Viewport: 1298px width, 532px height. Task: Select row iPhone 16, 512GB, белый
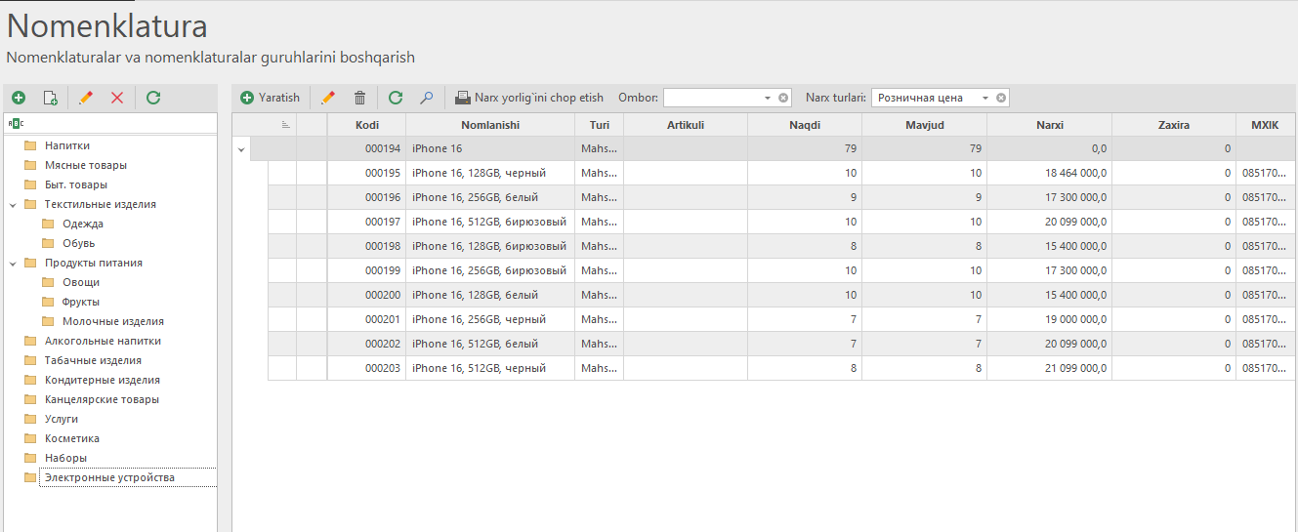click(x=782, y=344)
